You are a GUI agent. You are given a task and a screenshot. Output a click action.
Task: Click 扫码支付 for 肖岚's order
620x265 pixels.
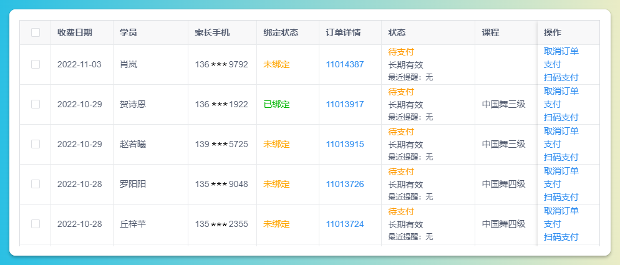click(561, 77)
